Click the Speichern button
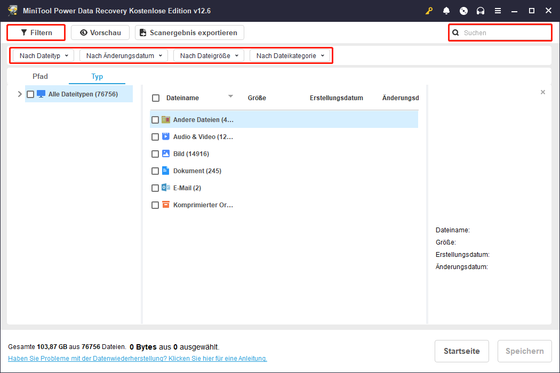This screenshot has height=373, width=560. coord(525,351)
